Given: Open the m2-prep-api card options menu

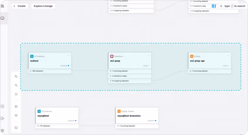Looking at the screenshot, I should click(228, 55).
